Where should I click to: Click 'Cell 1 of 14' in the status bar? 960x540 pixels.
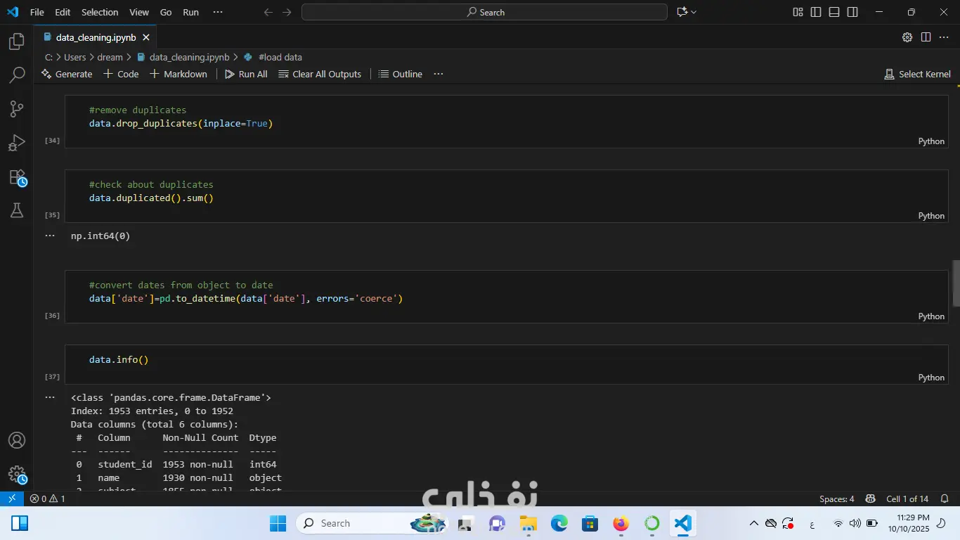point(907,499)
